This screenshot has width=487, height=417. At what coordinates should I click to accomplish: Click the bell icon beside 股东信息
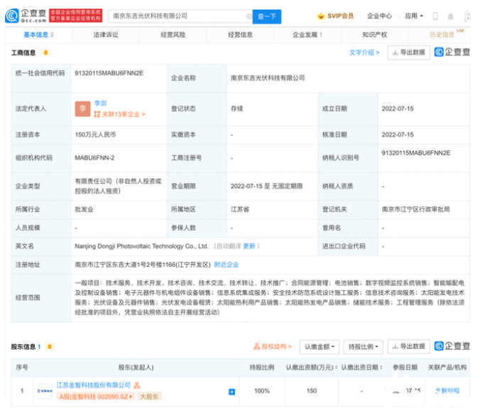click(x=49, y=347)
